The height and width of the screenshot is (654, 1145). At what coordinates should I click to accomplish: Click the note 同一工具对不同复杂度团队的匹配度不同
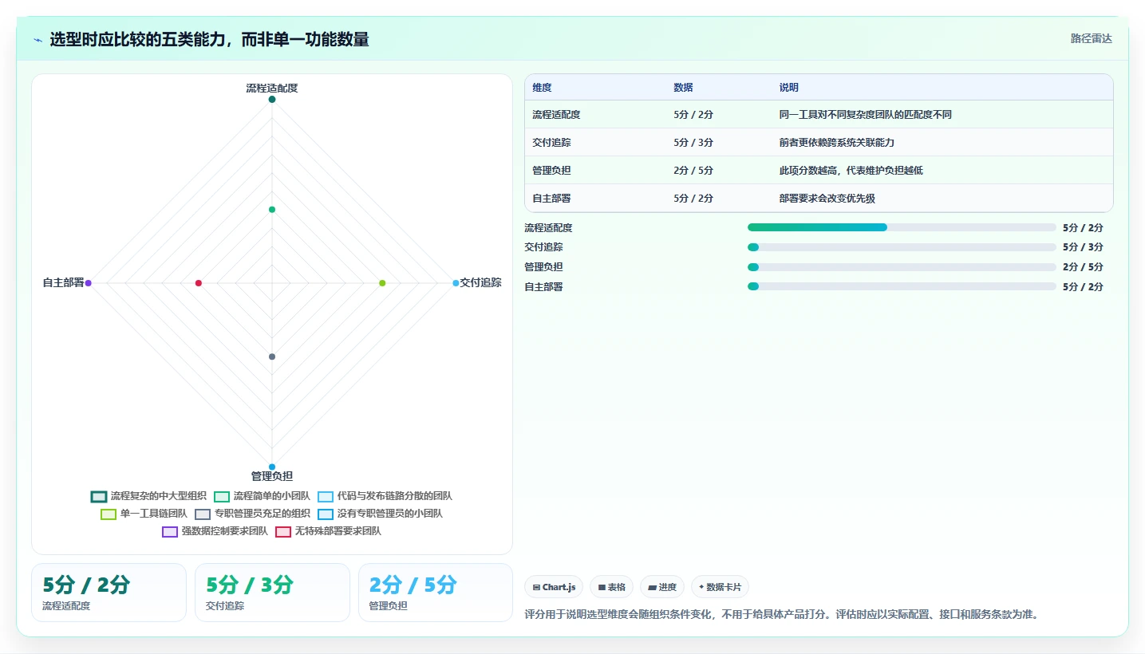[866, 115]
